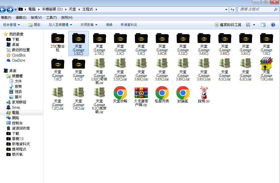Toggle the preview pane button

click(x=263, y=25)
